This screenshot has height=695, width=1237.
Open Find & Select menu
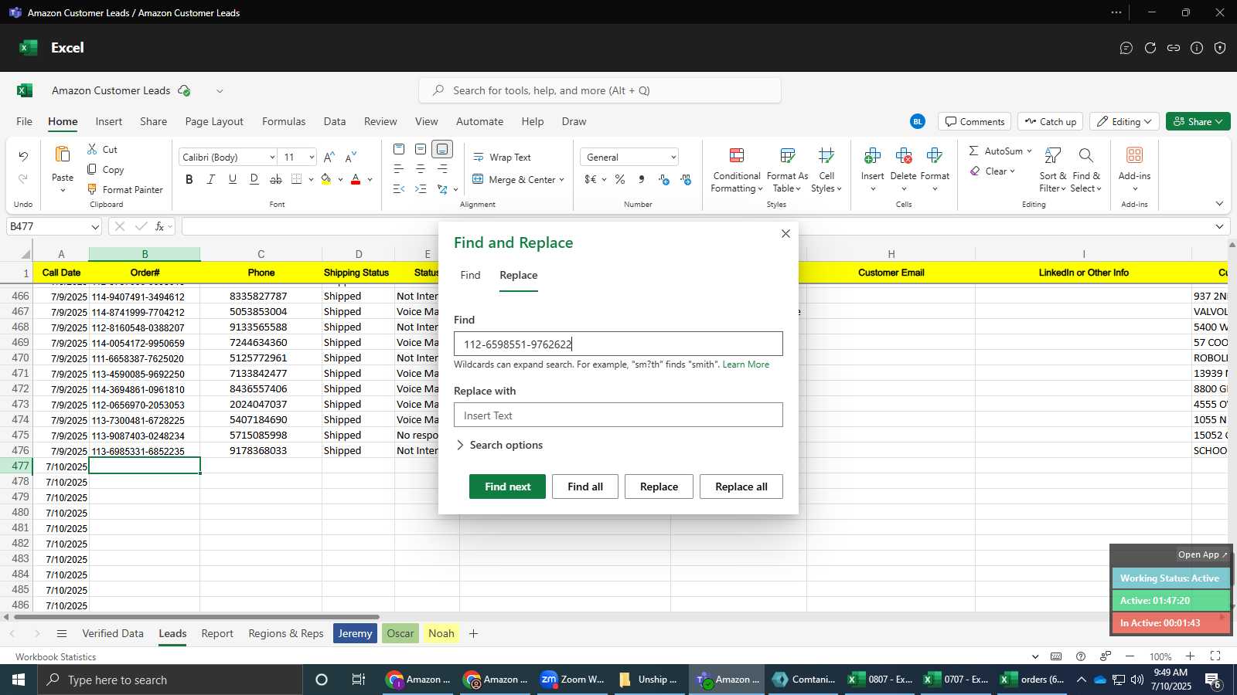click(1086, 170)
